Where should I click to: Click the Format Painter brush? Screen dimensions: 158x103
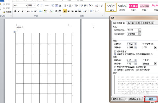click(7, 12)
